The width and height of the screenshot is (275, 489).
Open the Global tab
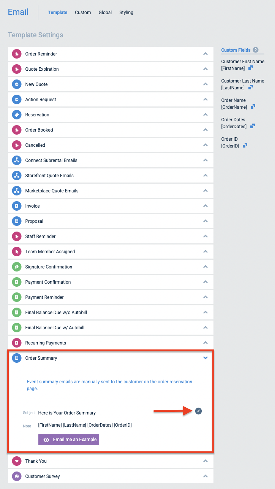[x=105, y=12]
